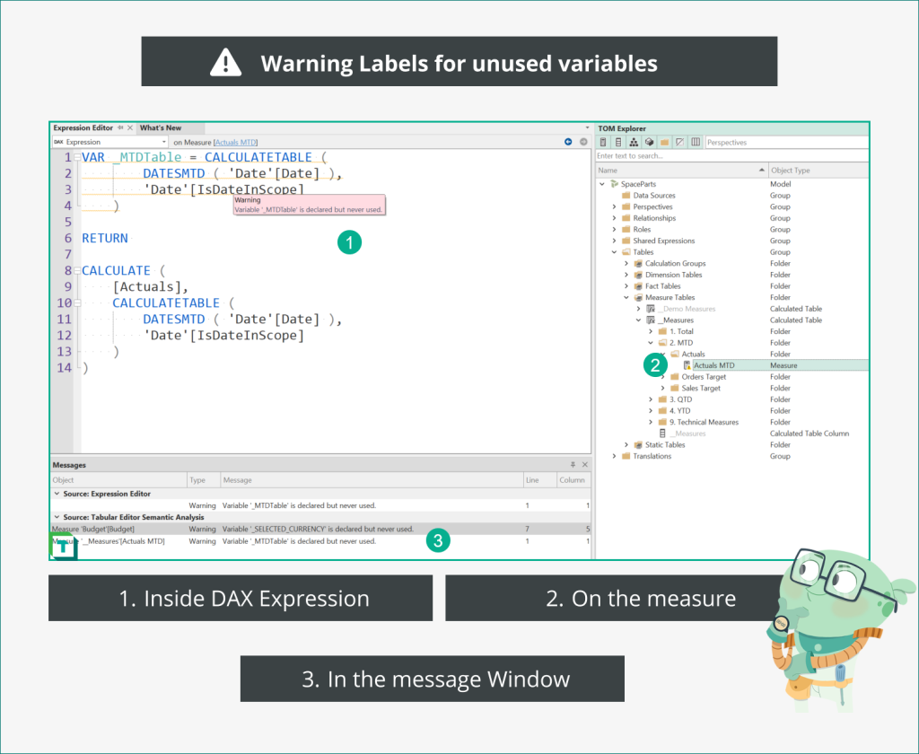Toggle the hidden objects filter in TOM Explorer
Screen dimensions: 919x754
[x=679, y=142]
